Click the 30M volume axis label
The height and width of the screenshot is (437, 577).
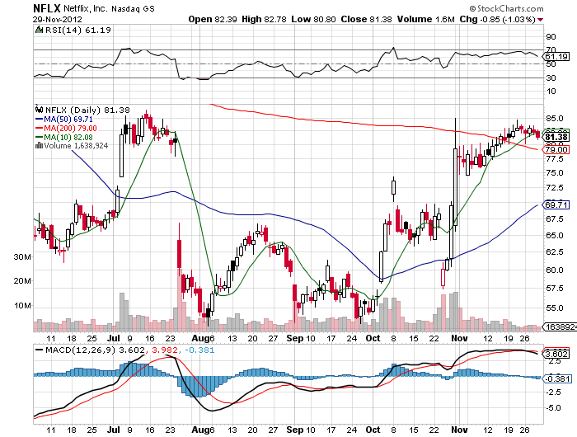click(x=22, y=257)
